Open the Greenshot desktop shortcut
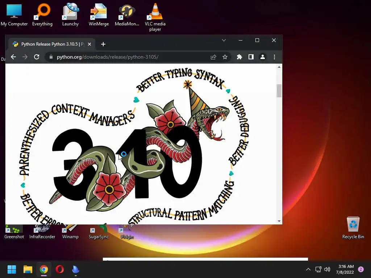 click(14, 232)
